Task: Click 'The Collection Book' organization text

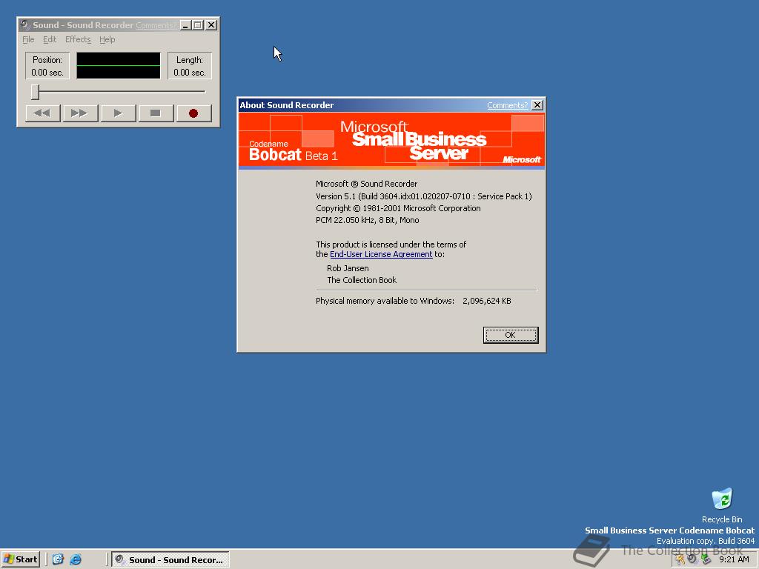Action: pos(362,279)
